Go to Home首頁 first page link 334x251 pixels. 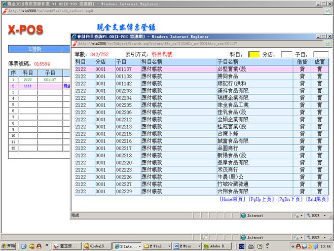233,199
